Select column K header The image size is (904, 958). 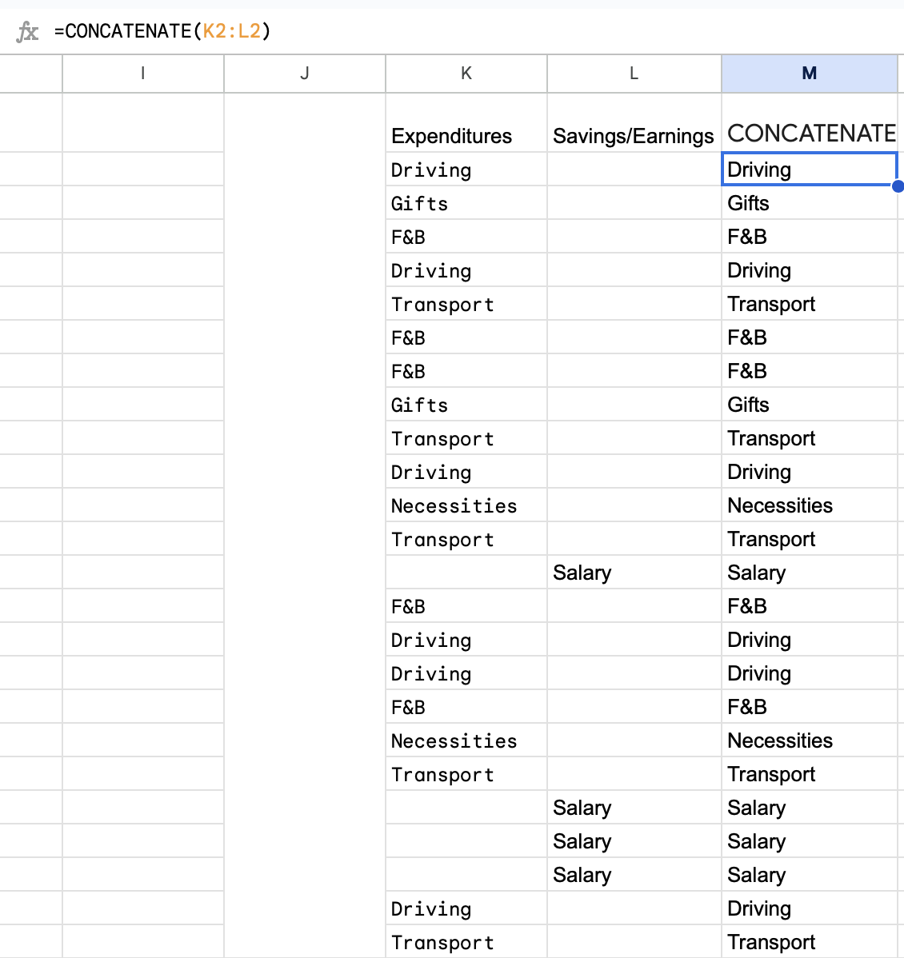pos(466,74)
